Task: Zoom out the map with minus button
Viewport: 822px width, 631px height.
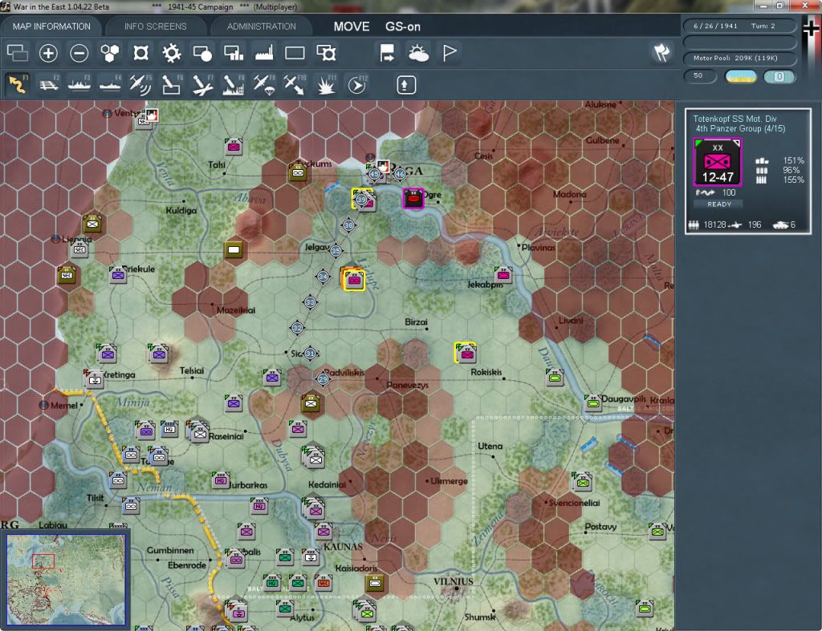Action: (79, 53)
